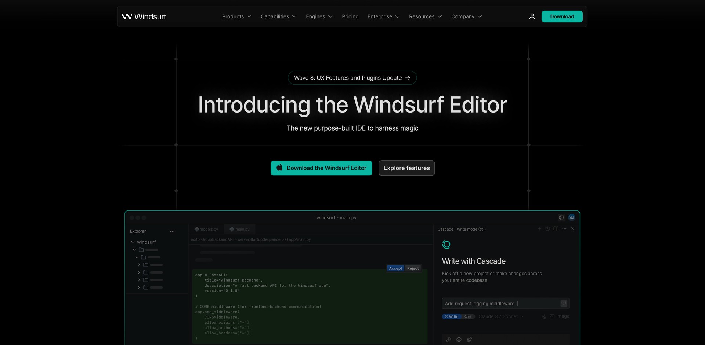Expand the Company dropdown

pos(466,16)
